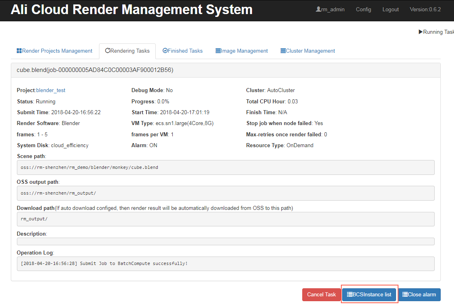This screenshot has width=454, height=308.
Task: Click the list icon on Close alarm
Action: click(x=405, y=295)
